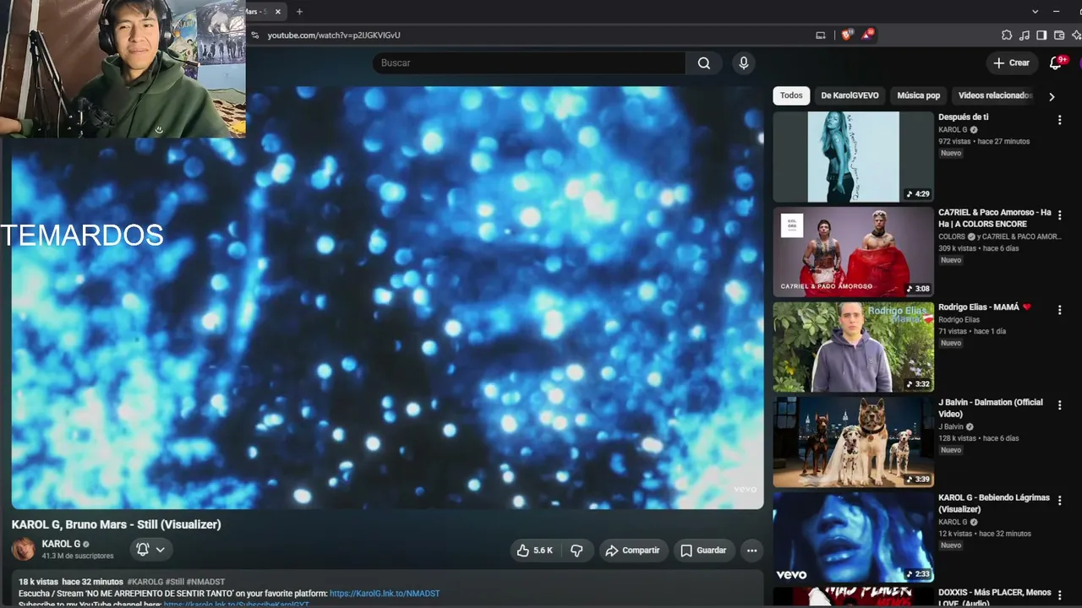Open YouTube notifications bell
Screen dimensions: 1082x608
click(x=1056, y=62)
